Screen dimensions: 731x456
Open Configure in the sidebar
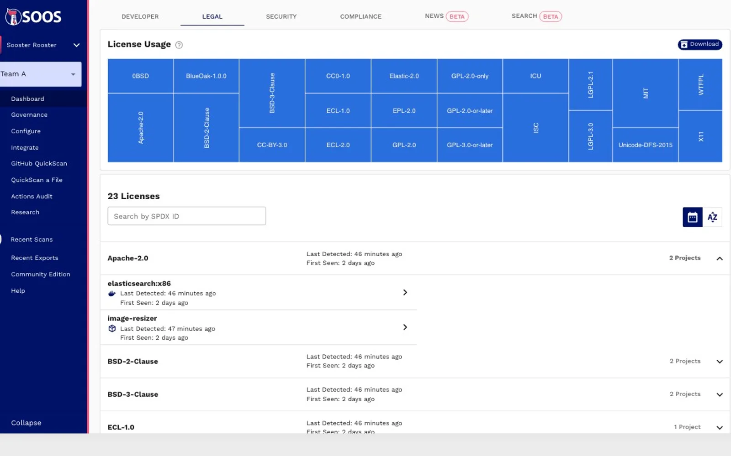click(26, 131)
